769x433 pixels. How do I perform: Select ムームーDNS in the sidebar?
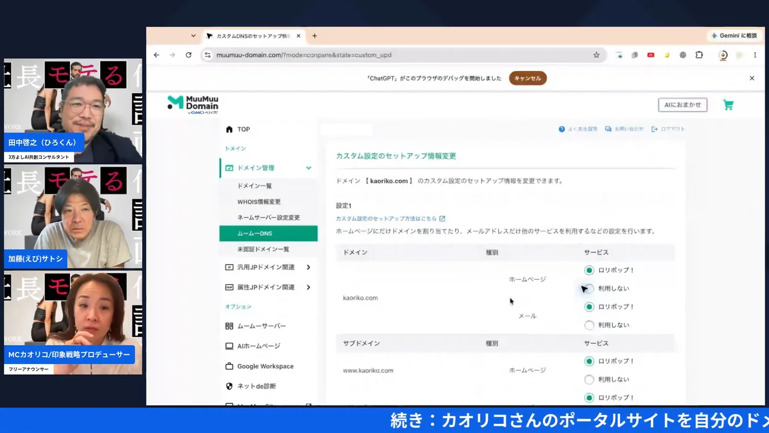[x=268, y=233]
